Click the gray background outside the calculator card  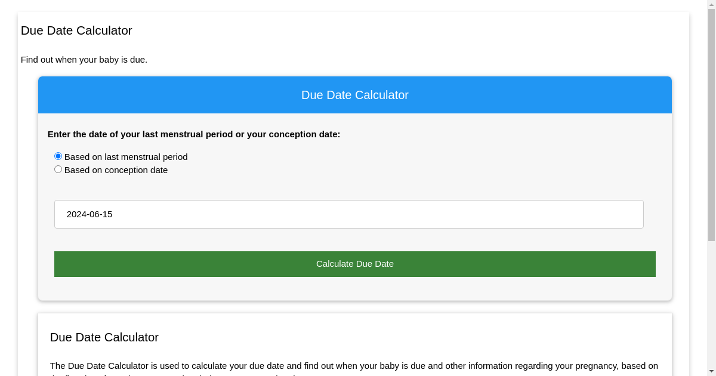[9, 179]
